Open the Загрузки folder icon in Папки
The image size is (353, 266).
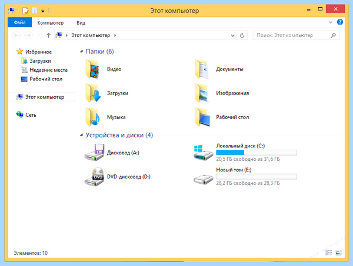(93, 93)
